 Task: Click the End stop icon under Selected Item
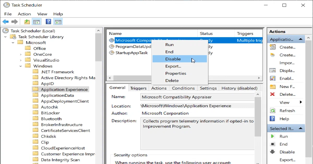point(273,144)
